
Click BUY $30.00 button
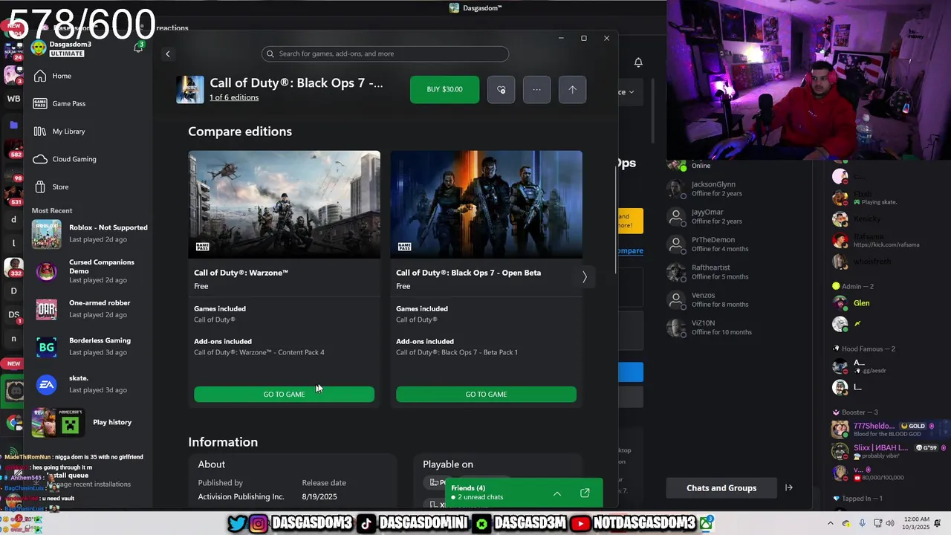pos(444,89)
